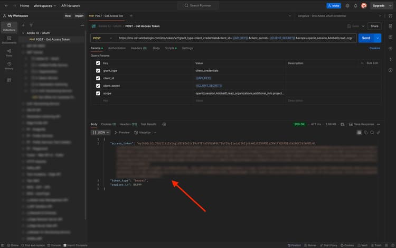This screenshot has width=396, height=248.
Task: Add a new collection with plus icon
Action: click(x=23, y=25)
